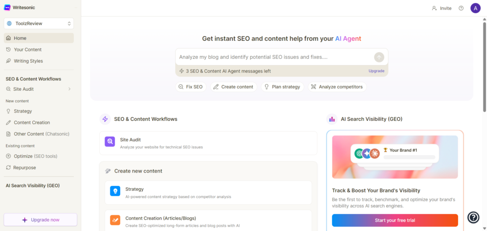Click the blue Strategy card lightbulb icon

[115, 191]
